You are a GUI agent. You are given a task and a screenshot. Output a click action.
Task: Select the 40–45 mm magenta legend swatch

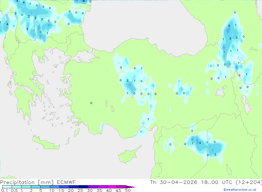[112, 187]
